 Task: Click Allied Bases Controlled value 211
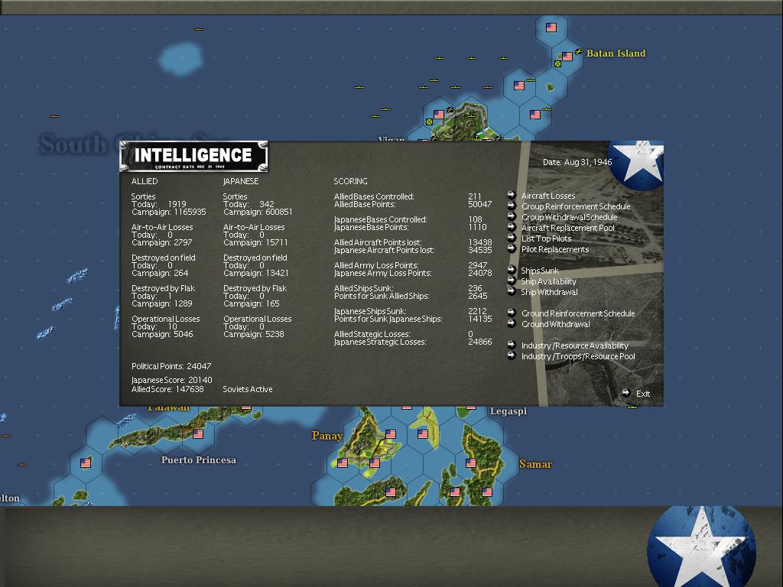[x=475, y=196]
